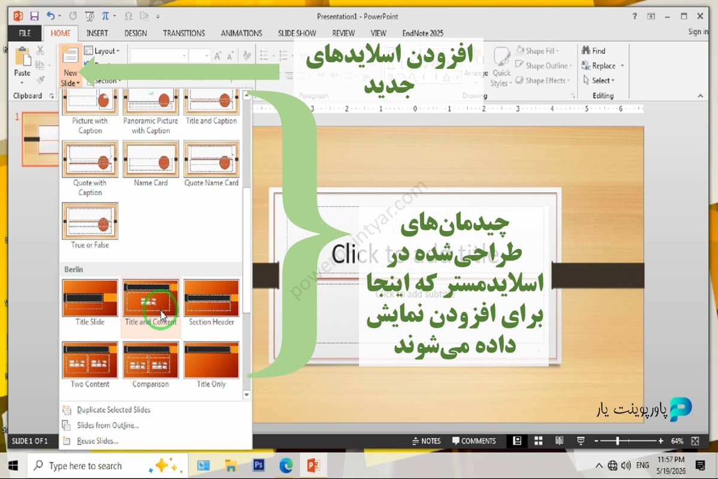
Task: Switch to the INSERT tab
Action: coord(97,33)
